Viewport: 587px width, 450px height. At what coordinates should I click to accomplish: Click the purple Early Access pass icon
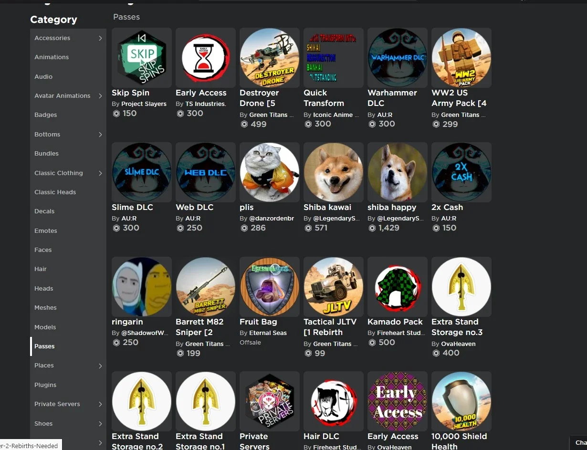click(398, 401)
